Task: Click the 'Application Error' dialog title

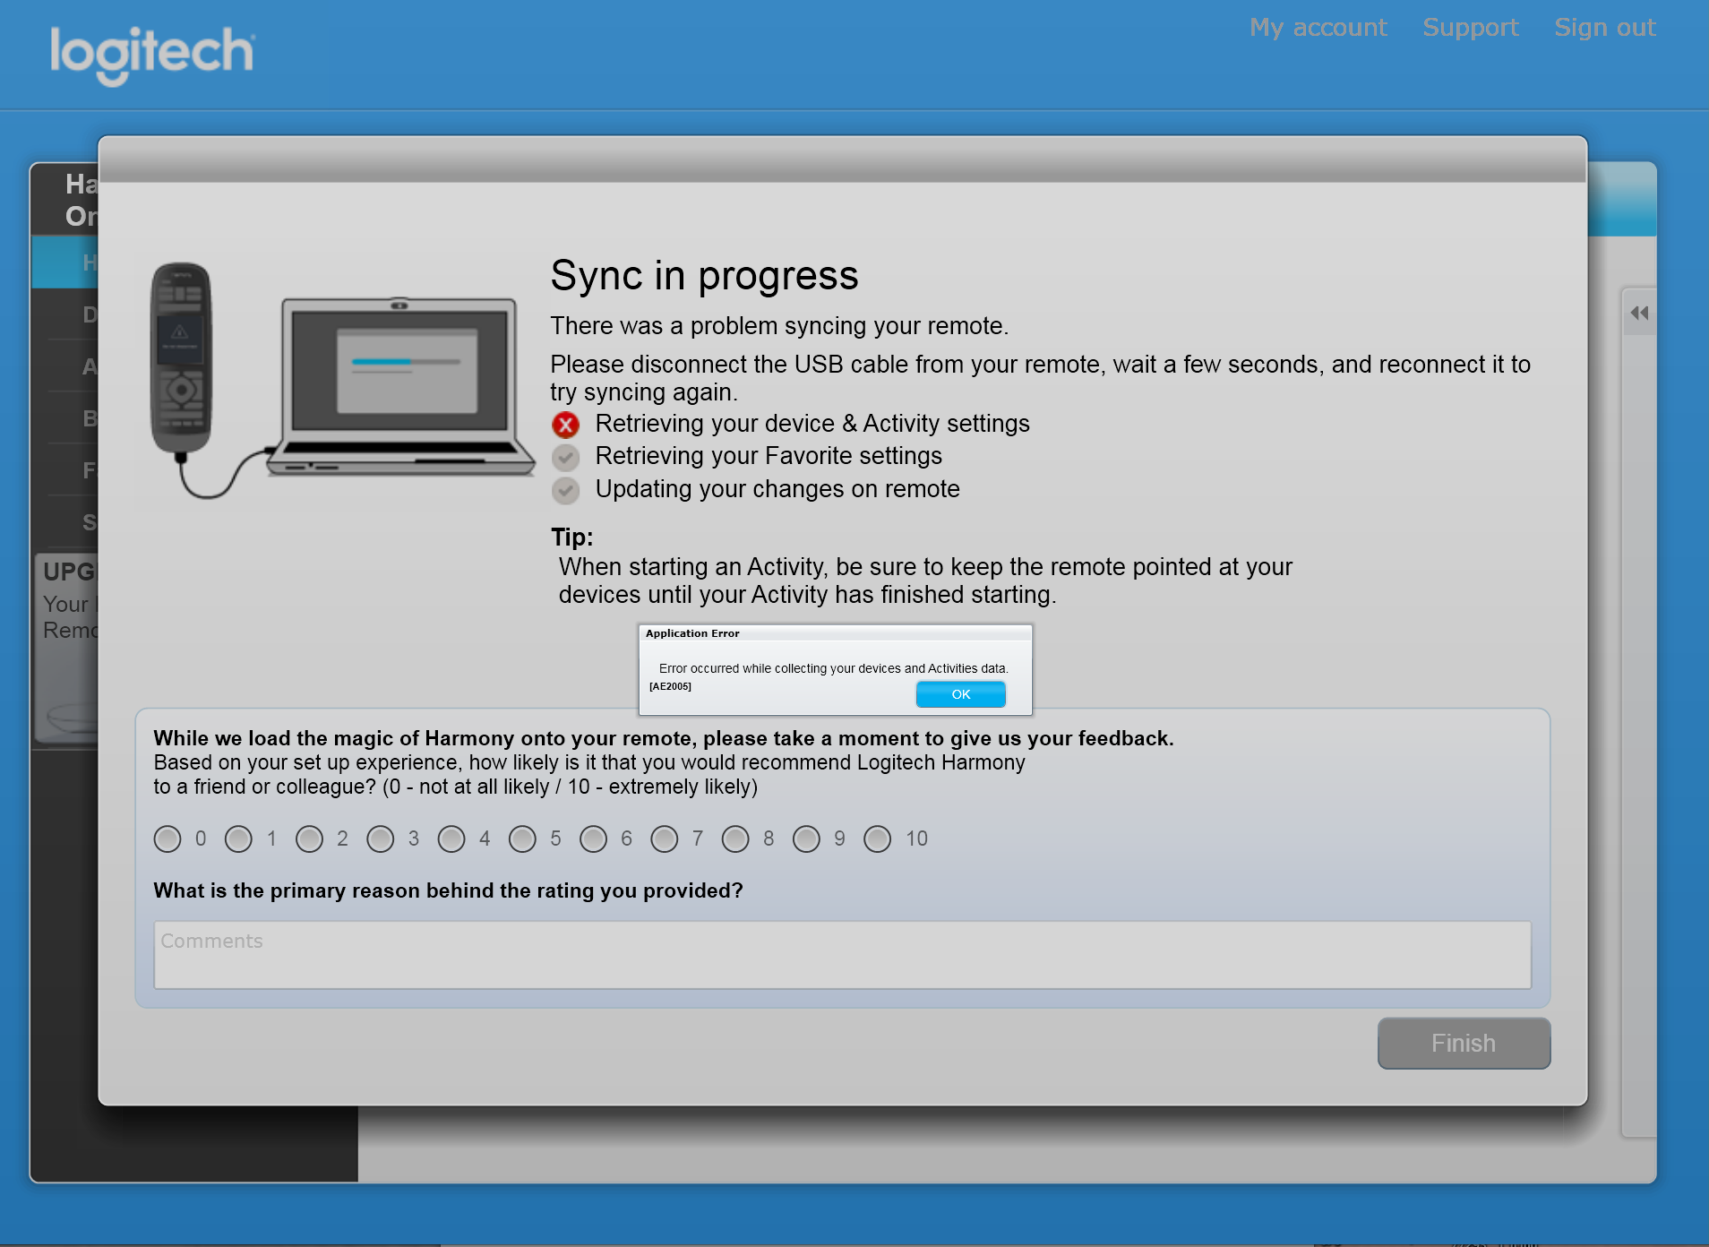Action: 692,633
